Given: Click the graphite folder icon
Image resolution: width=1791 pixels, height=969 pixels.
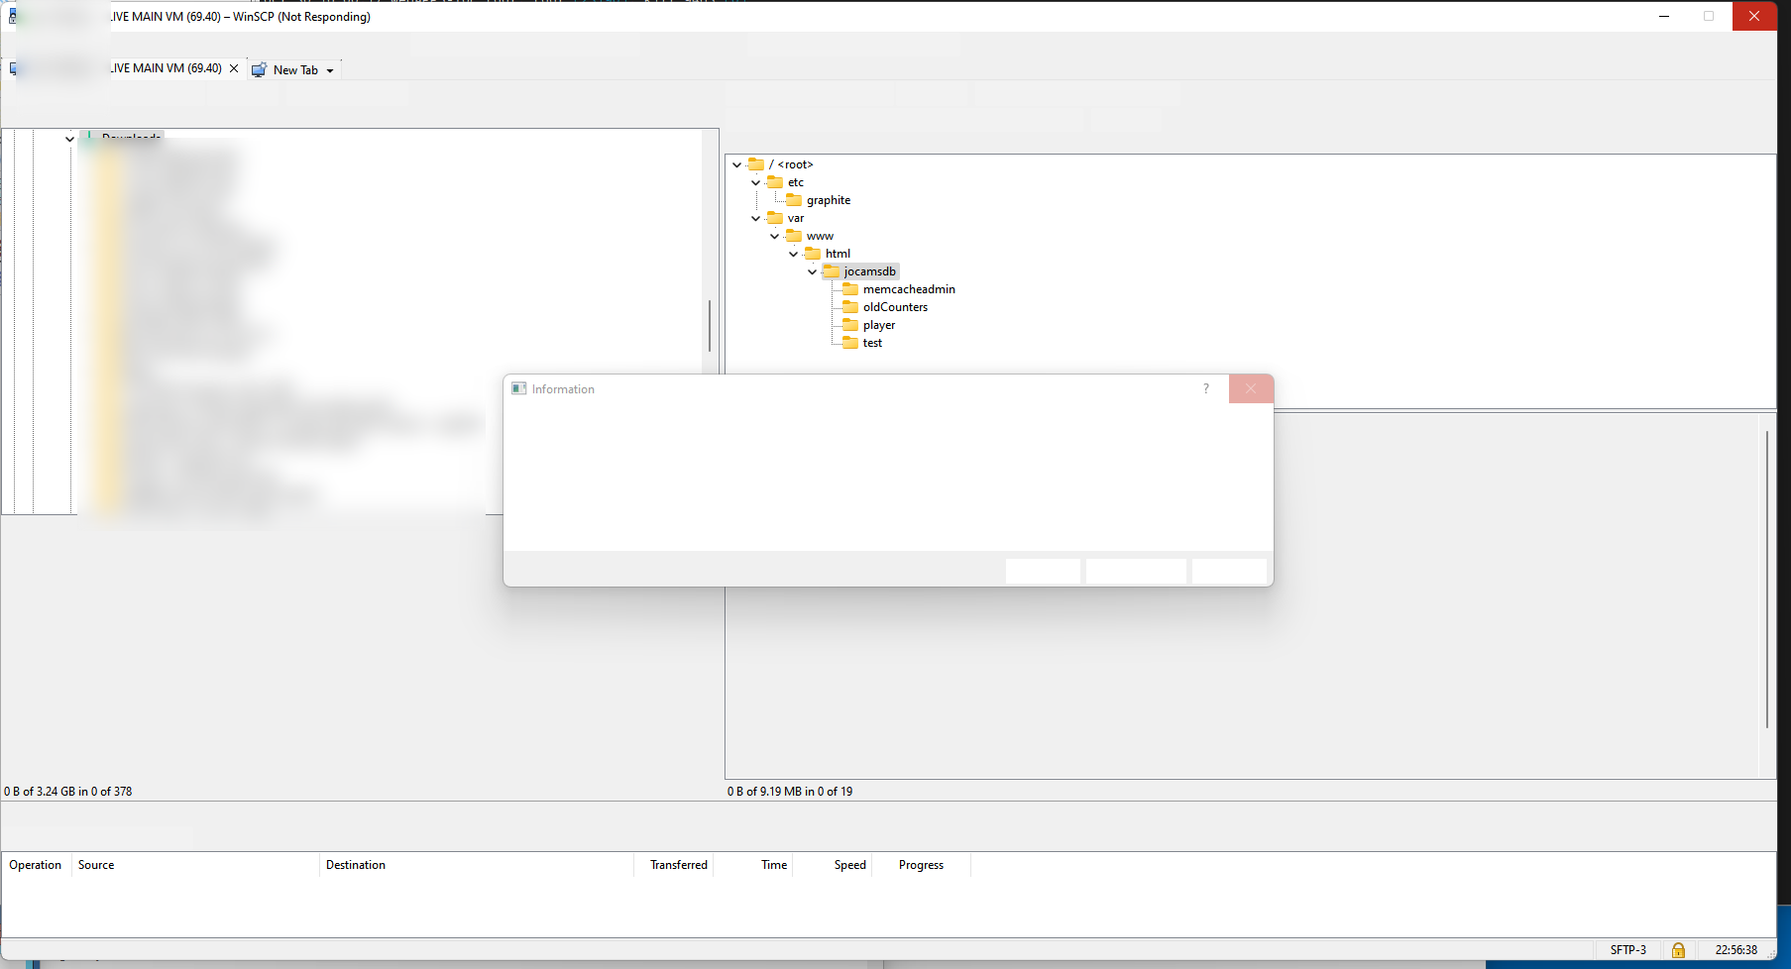Looking at the screenshot, I should [794, 200].
